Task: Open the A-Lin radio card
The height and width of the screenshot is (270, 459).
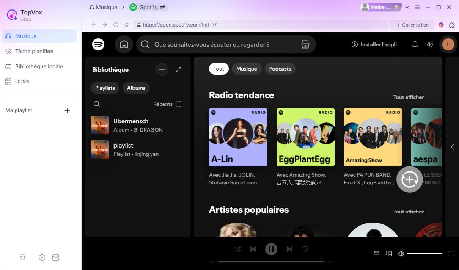Action: 238,137
